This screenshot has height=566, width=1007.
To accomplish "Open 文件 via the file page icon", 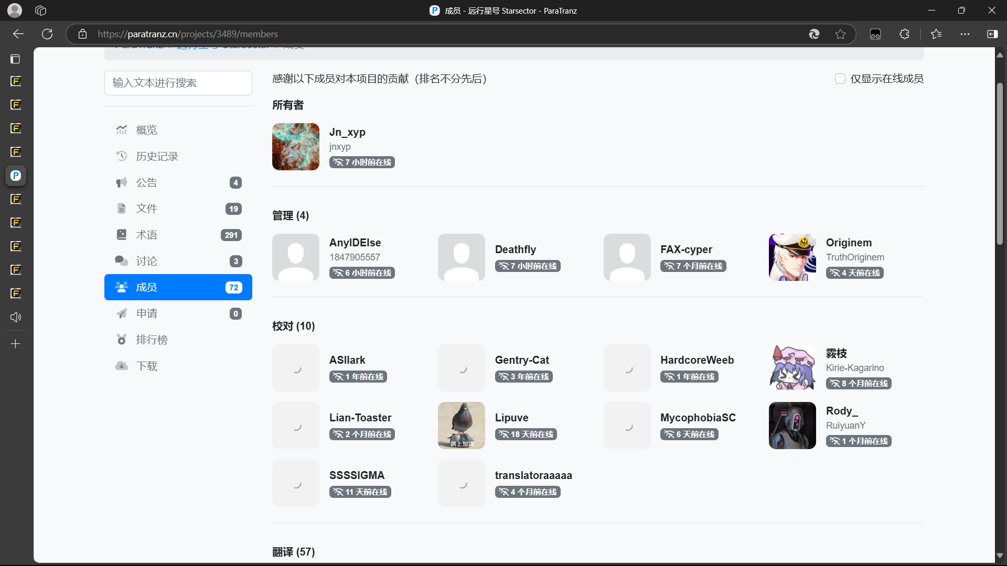I will click(122, 208).
